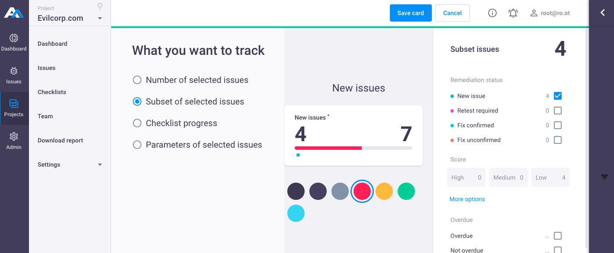Open the Dashboard icon in left rail
614x253 pixels.
(x=14, y=38)
